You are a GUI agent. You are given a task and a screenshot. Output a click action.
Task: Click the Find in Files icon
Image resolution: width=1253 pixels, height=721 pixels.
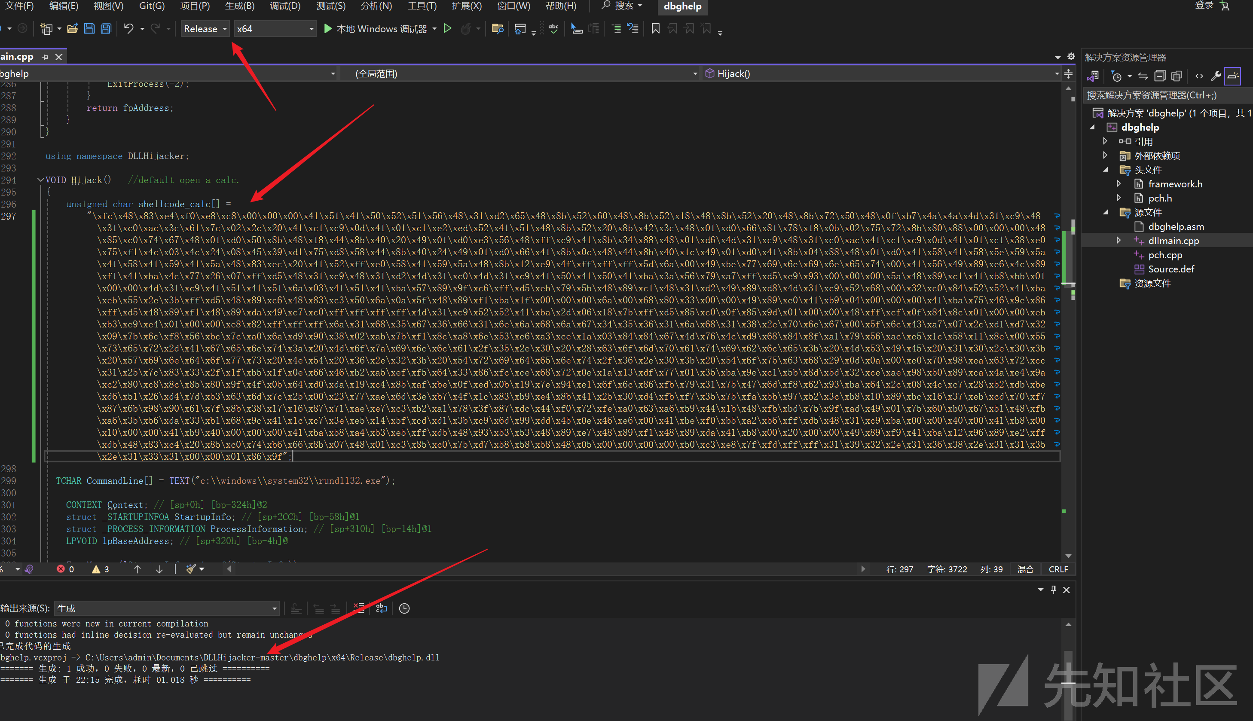(x=498, y=29)
